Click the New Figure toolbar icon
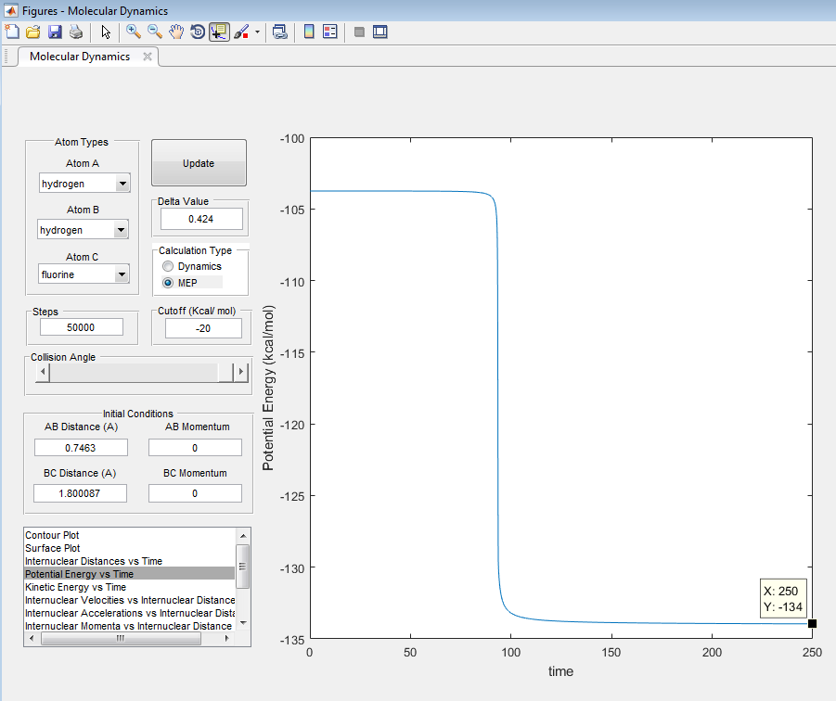This screenshot has width=836, height=701. [12, 32]
